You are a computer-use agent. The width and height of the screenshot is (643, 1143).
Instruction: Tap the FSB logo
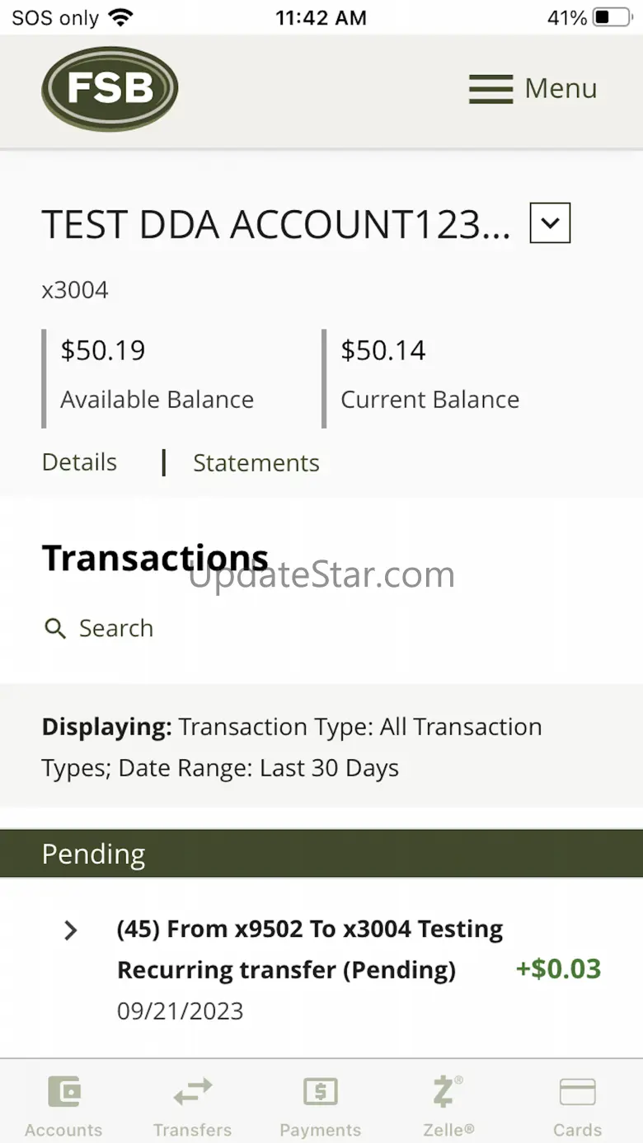110,88
